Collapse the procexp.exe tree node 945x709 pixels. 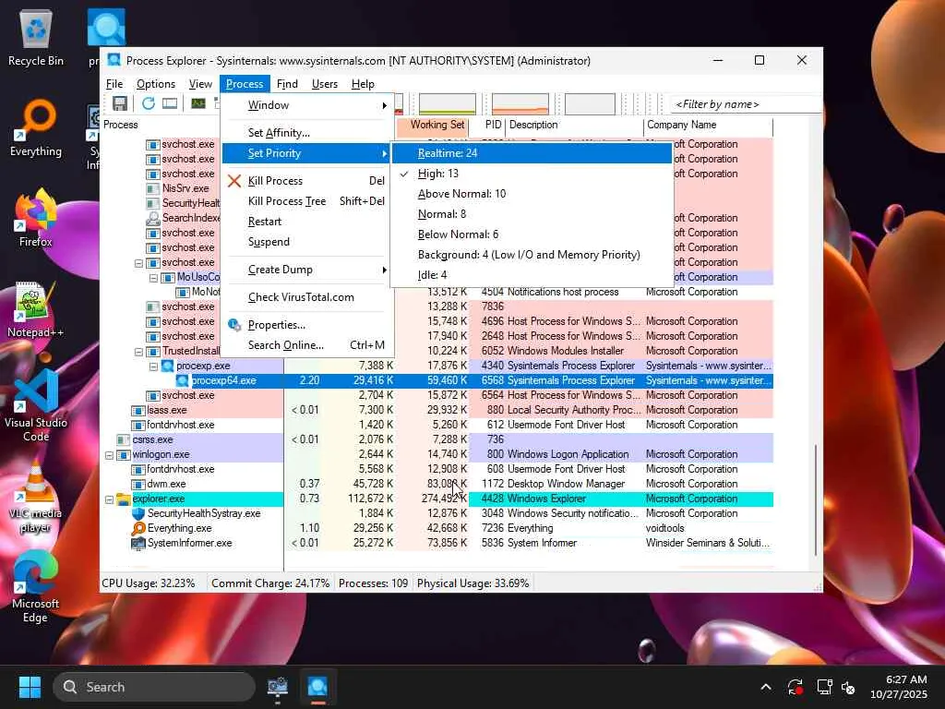tap(153, 367)
